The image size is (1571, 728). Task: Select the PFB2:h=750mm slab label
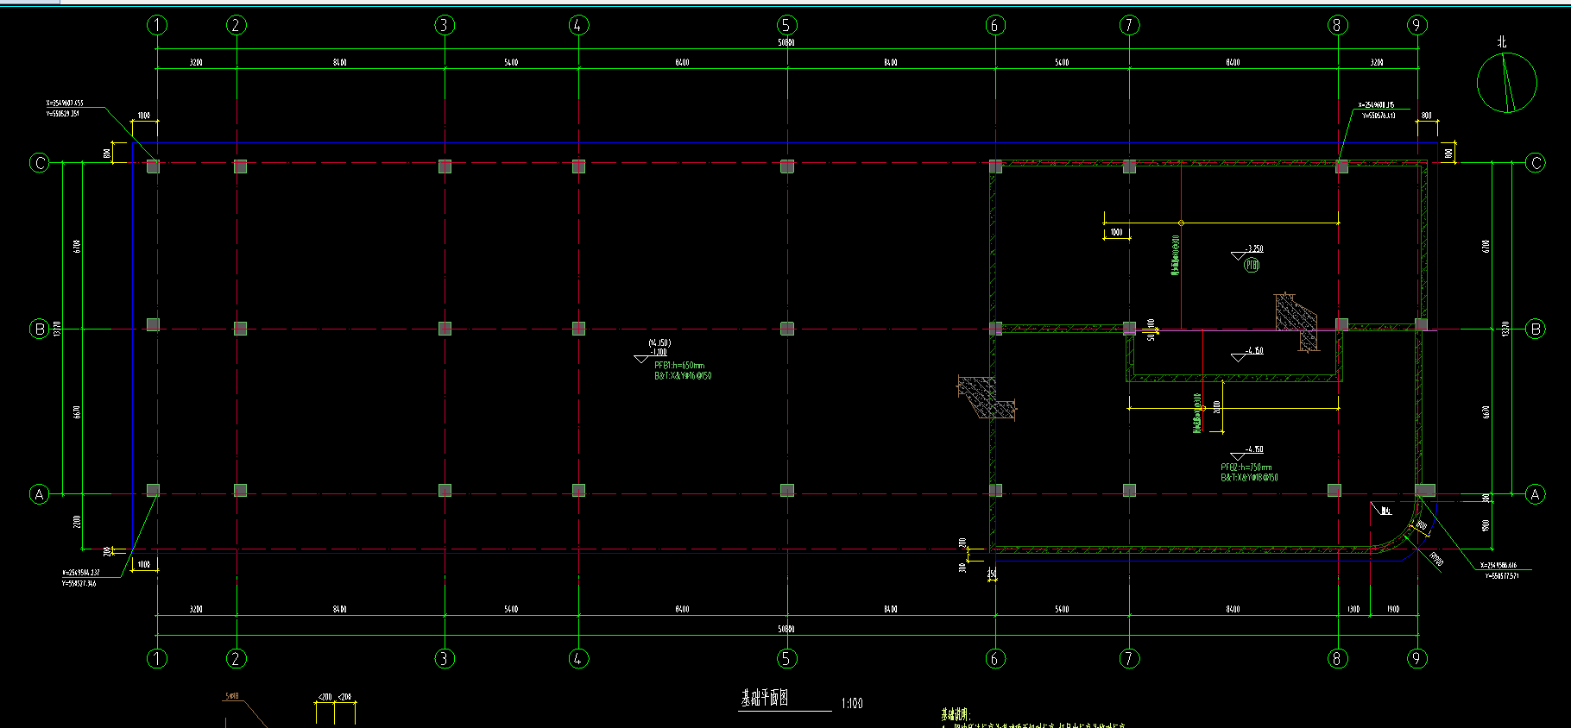point(1246,468)
